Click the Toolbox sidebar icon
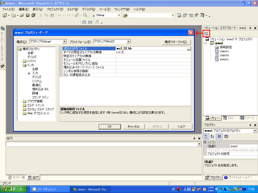Viewport: 258px width, 193px height. [3, 66]
